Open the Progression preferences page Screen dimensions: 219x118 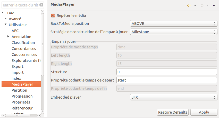[22, 96]
